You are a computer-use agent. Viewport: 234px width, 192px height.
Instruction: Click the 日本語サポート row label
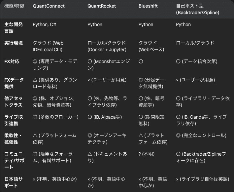(x=14, y=182)
